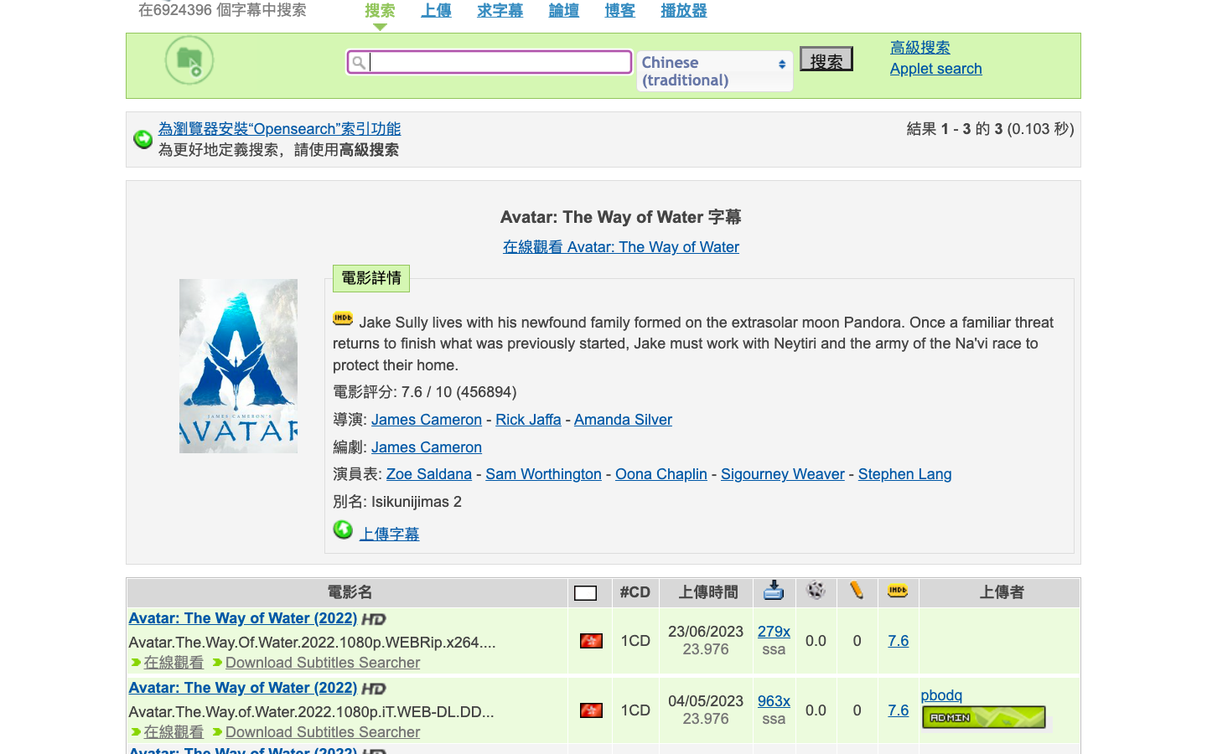1207x754 pixels.
Task: Click the HD badge on the first result
Action: click(375, 619)
